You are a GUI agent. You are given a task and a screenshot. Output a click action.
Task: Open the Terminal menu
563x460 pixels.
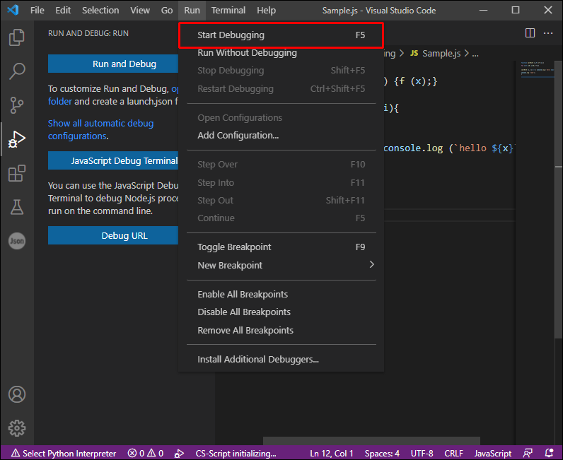click(228, 11)
